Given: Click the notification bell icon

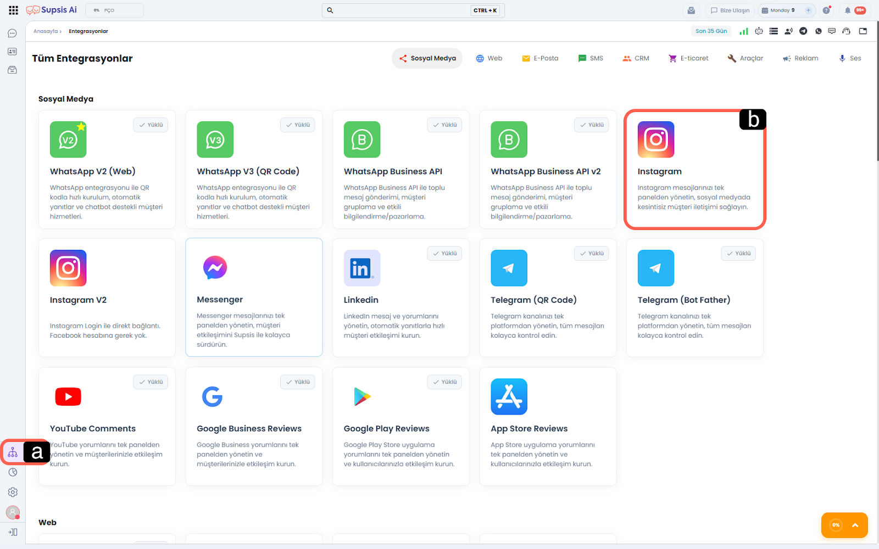Looking at the screenshot, I should tap(848, 10).
